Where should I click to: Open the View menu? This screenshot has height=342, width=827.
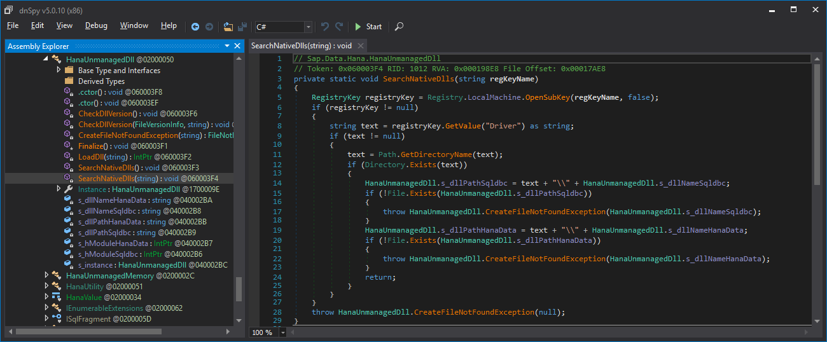(64, 26)
